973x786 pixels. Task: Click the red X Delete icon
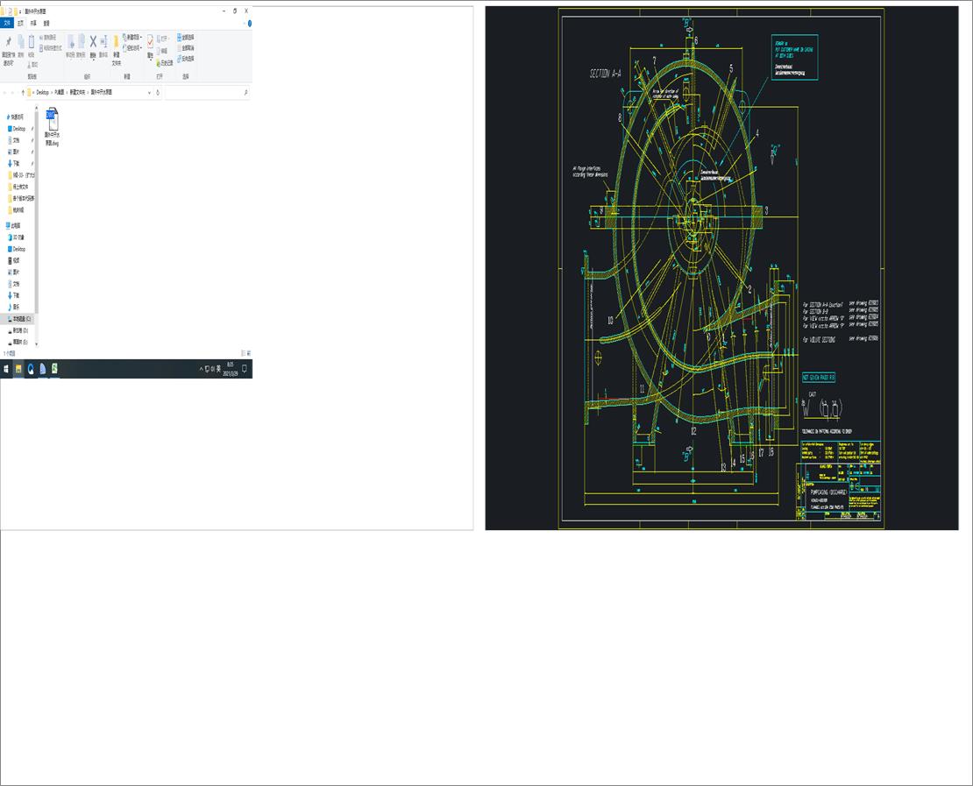(x=93, y=42)
